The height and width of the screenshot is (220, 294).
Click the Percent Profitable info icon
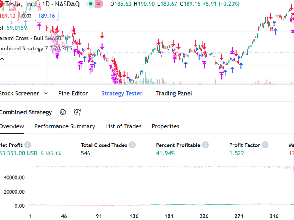(x=206, y=145)
